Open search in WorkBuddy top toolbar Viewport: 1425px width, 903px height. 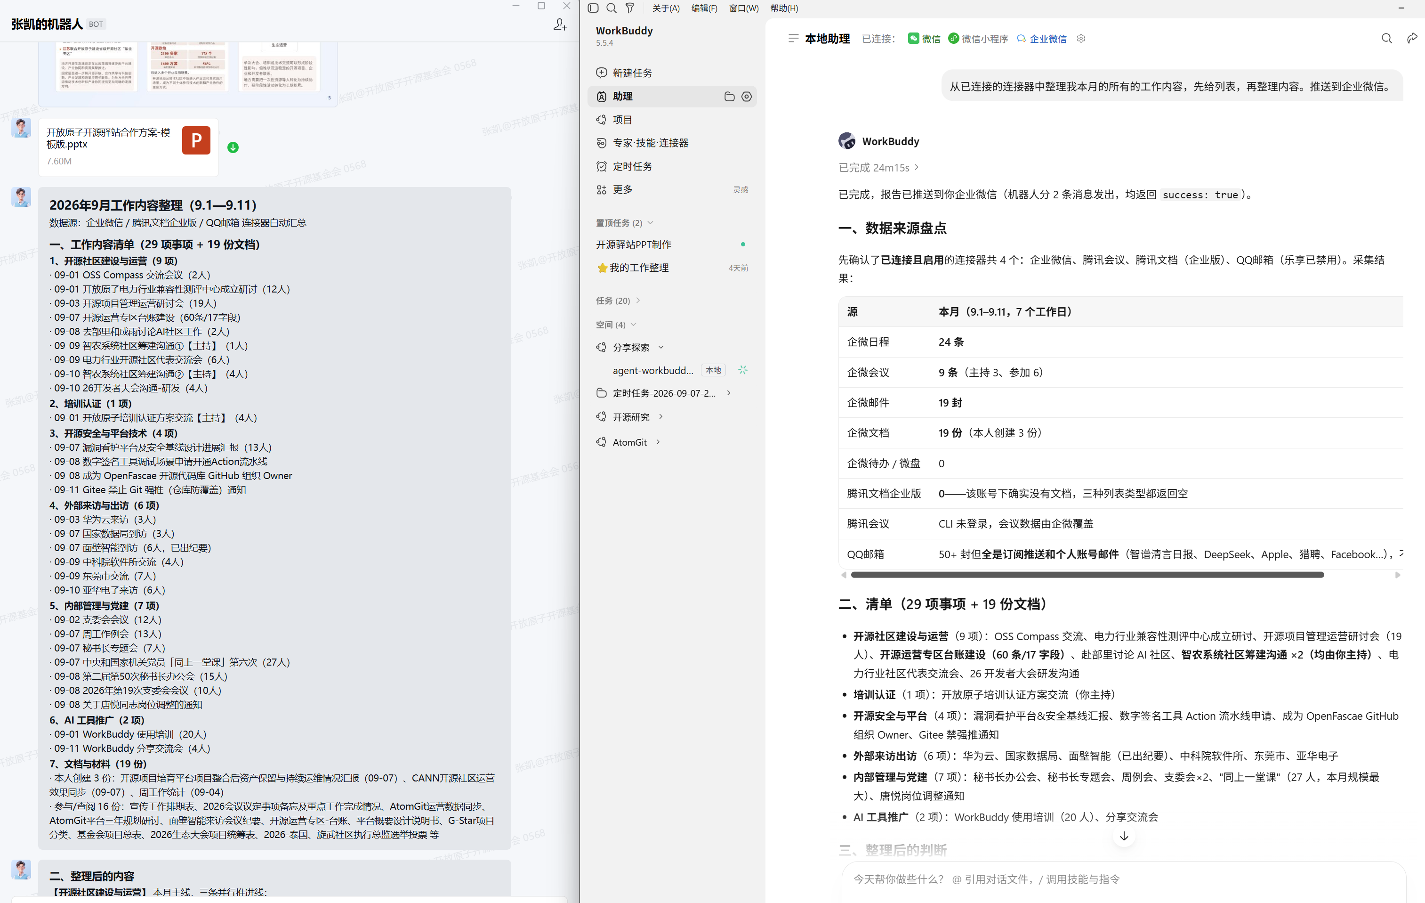[x=612, y=8]
